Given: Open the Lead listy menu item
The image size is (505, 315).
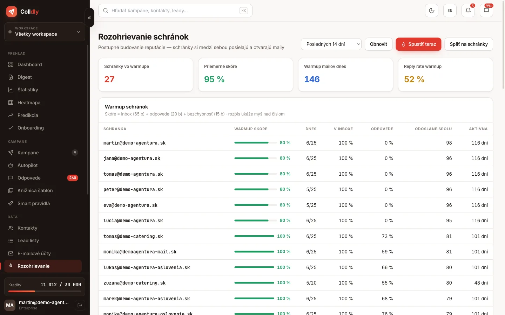Looking at the screenshot, I should 43,240.
